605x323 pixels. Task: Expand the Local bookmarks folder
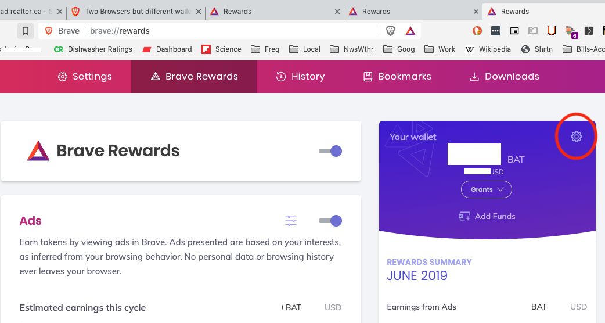[305, 49]
